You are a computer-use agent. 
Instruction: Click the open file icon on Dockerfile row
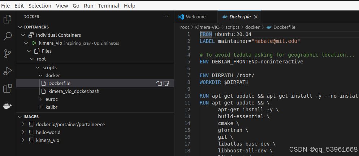pos(159,83)
